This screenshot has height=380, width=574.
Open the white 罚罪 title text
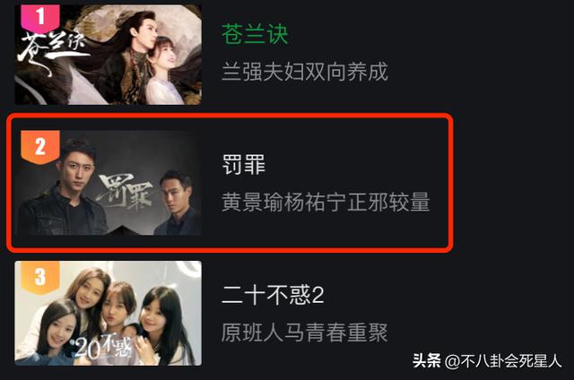click(x=244, y=164)
